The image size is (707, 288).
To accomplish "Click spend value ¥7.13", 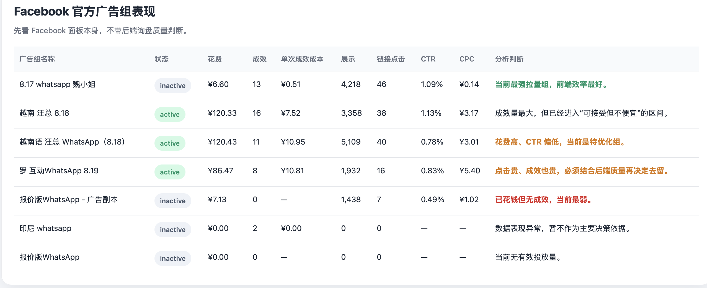I will (217, 199).
